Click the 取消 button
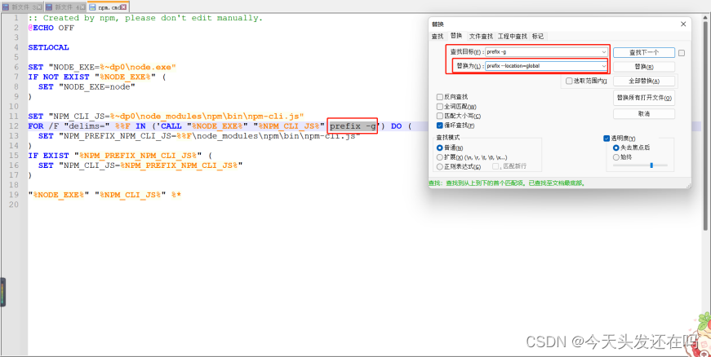 [x=644, y=114]
